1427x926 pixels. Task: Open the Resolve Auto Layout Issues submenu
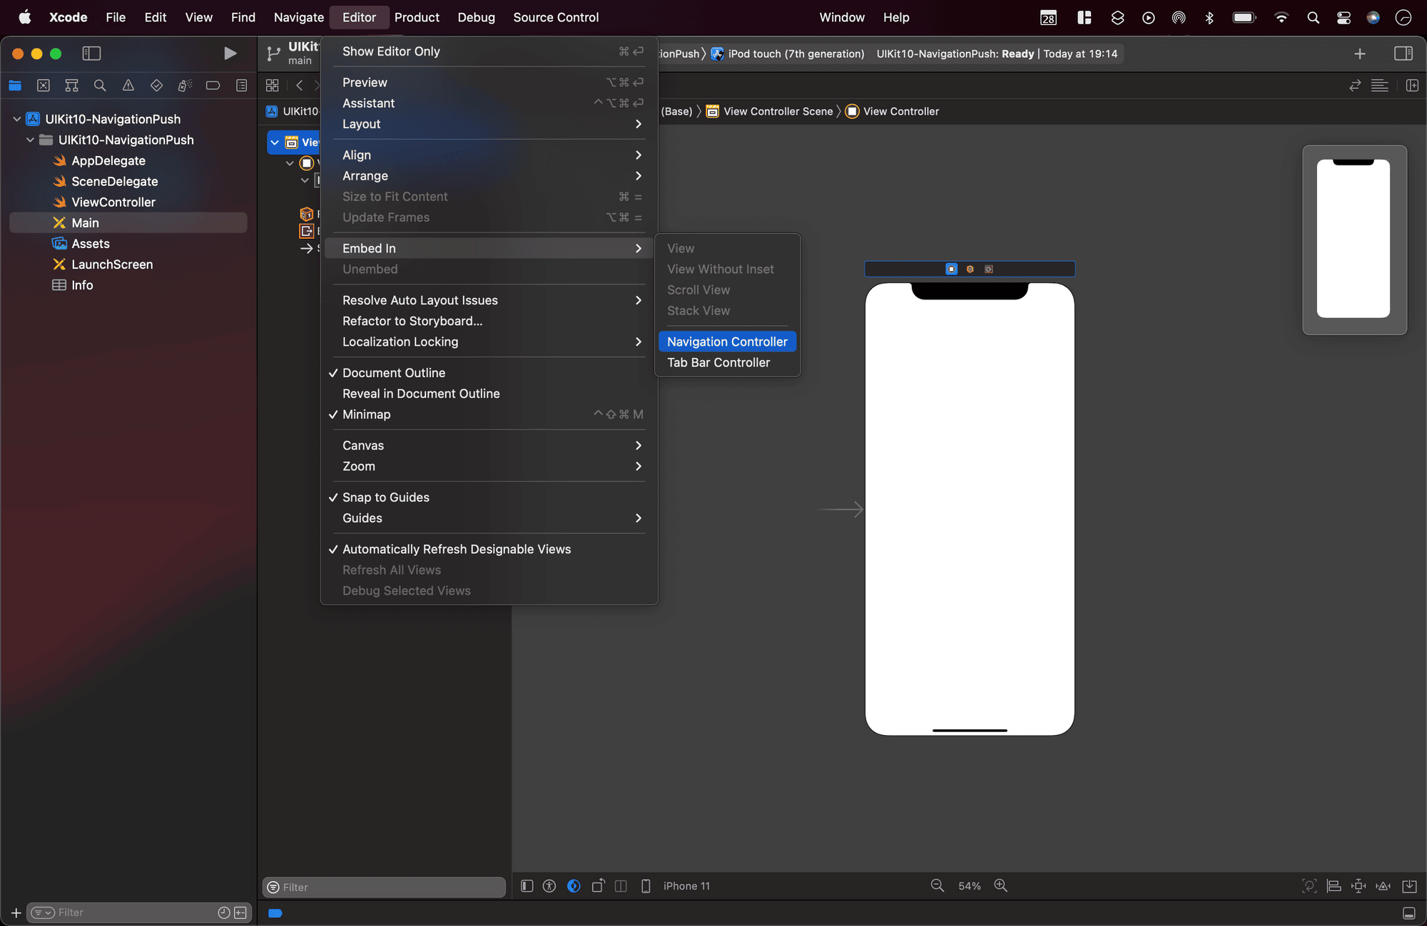click(420, 299)
